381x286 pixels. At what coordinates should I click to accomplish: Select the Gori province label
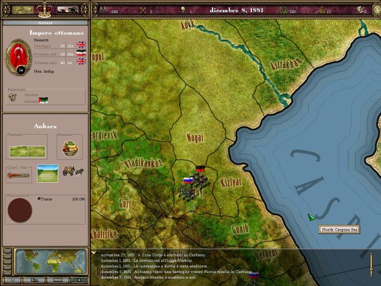(x=125, y=204)
